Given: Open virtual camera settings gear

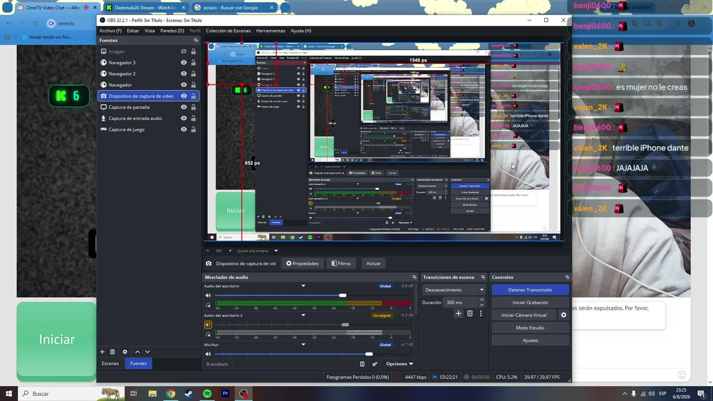Looking at the screenshot, I should tap(563, 315).
